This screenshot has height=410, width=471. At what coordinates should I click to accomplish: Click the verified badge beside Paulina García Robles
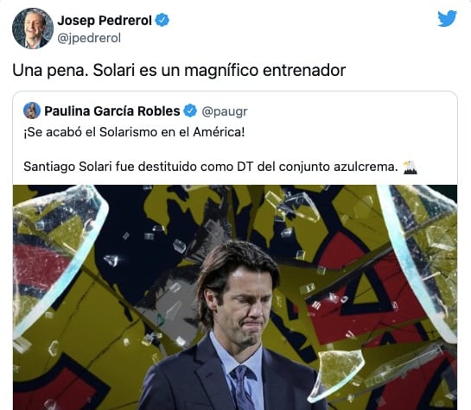coord(190,111)
